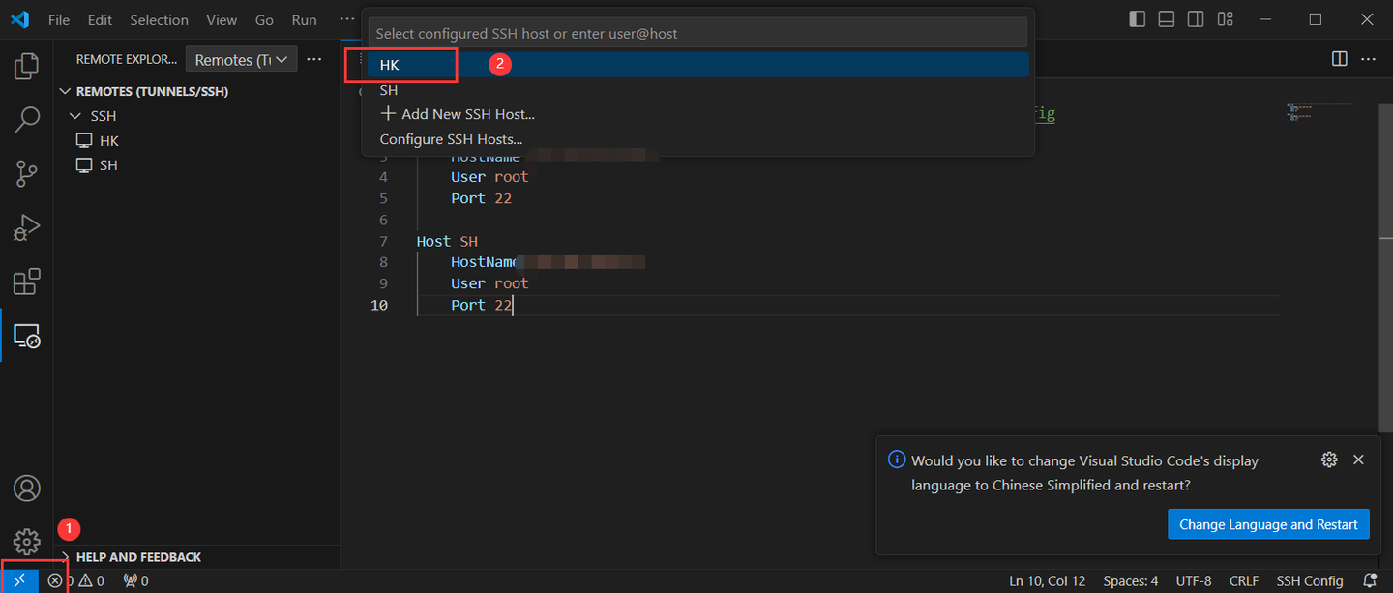Open the Run and Debug view
The height and width of the screenshot is (593, 1393).
(26, 227)
